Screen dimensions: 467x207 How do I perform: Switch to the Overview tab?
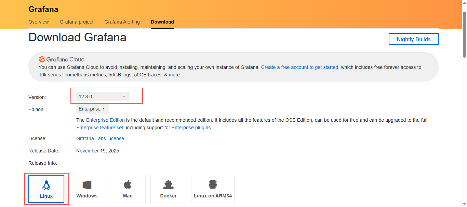[x=39, y=22]
